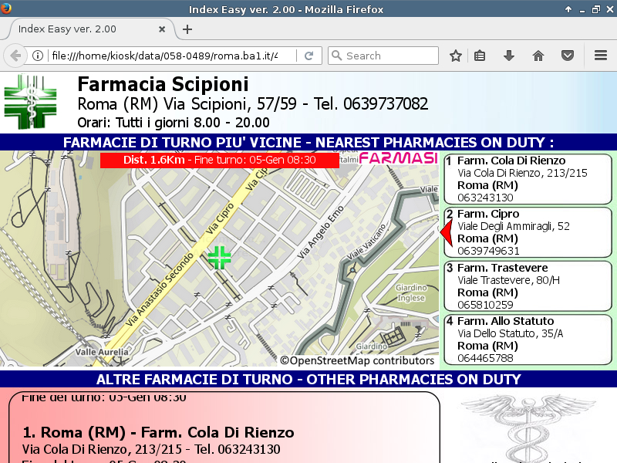
Task: Show bookmarks list icon
Action: [480, 56]
